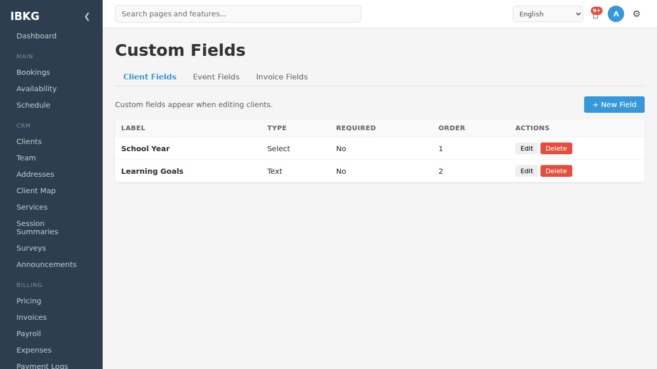Open the user avatar A menu
The image size is (657, 369).
[616, 14]
